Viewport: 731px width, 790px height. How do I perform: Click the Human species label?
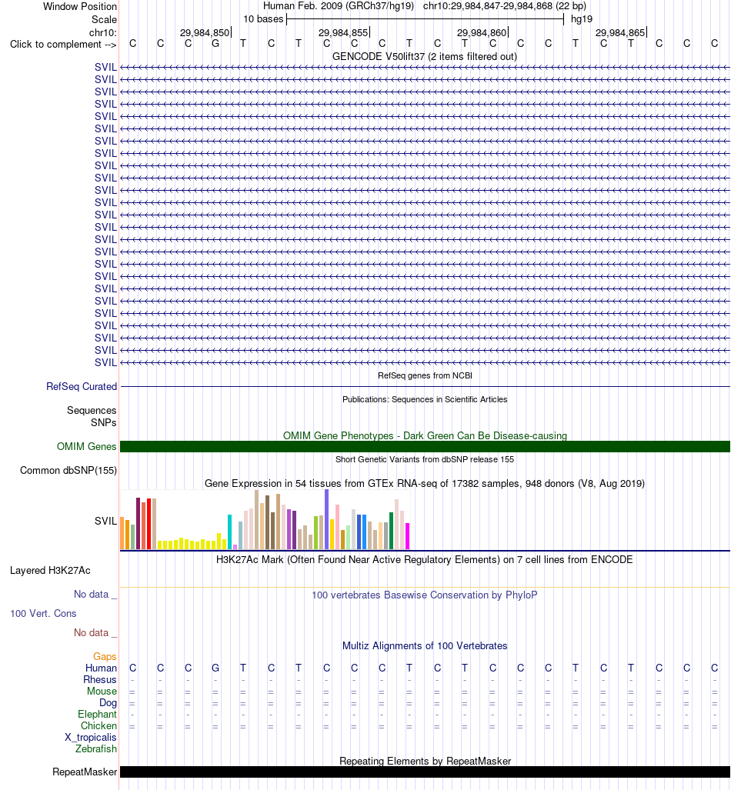[101, 668]
